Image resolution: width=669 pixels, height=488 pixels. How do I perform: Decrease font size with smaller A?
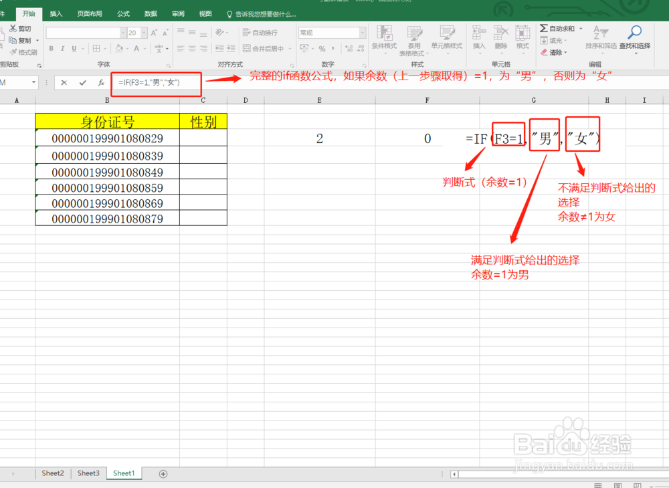pyautogui.click(x=165, y=33)
